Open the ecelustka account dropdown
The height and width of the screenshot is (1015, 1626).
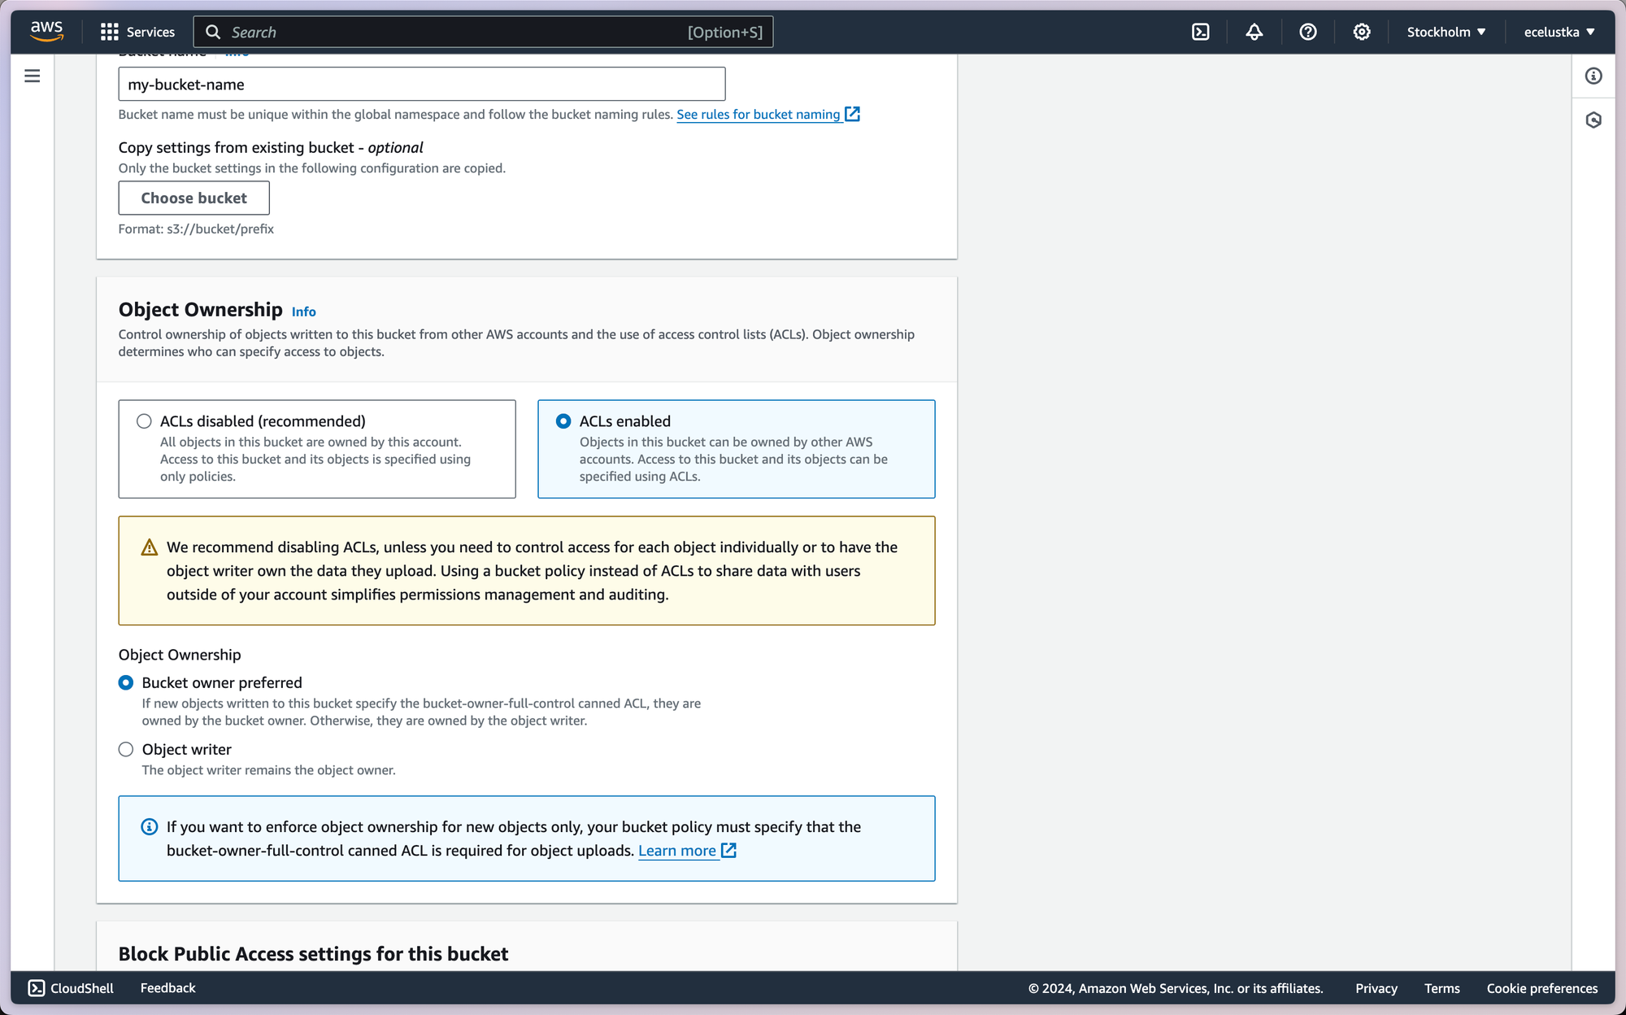pyautogui.click(x=1559, y=32)
